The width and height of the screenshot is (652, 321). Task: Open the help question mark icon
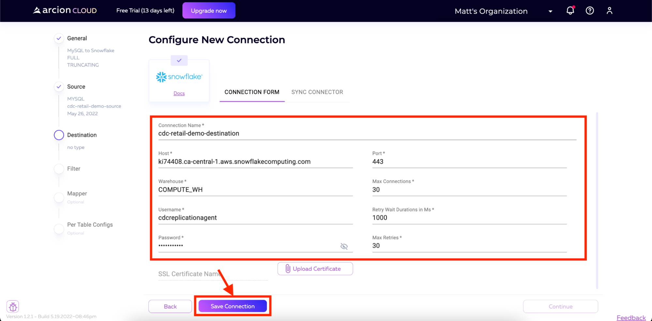[x=590, y=11]
